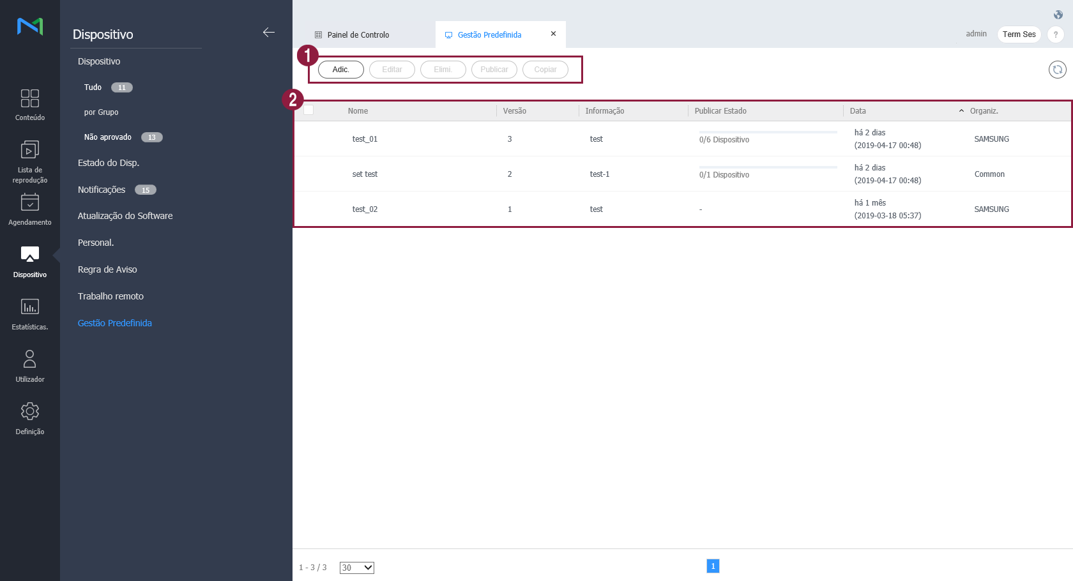Click progress bar of test_01 publish state
This screenshot has width=1073, height=581.
coord(768,132)
